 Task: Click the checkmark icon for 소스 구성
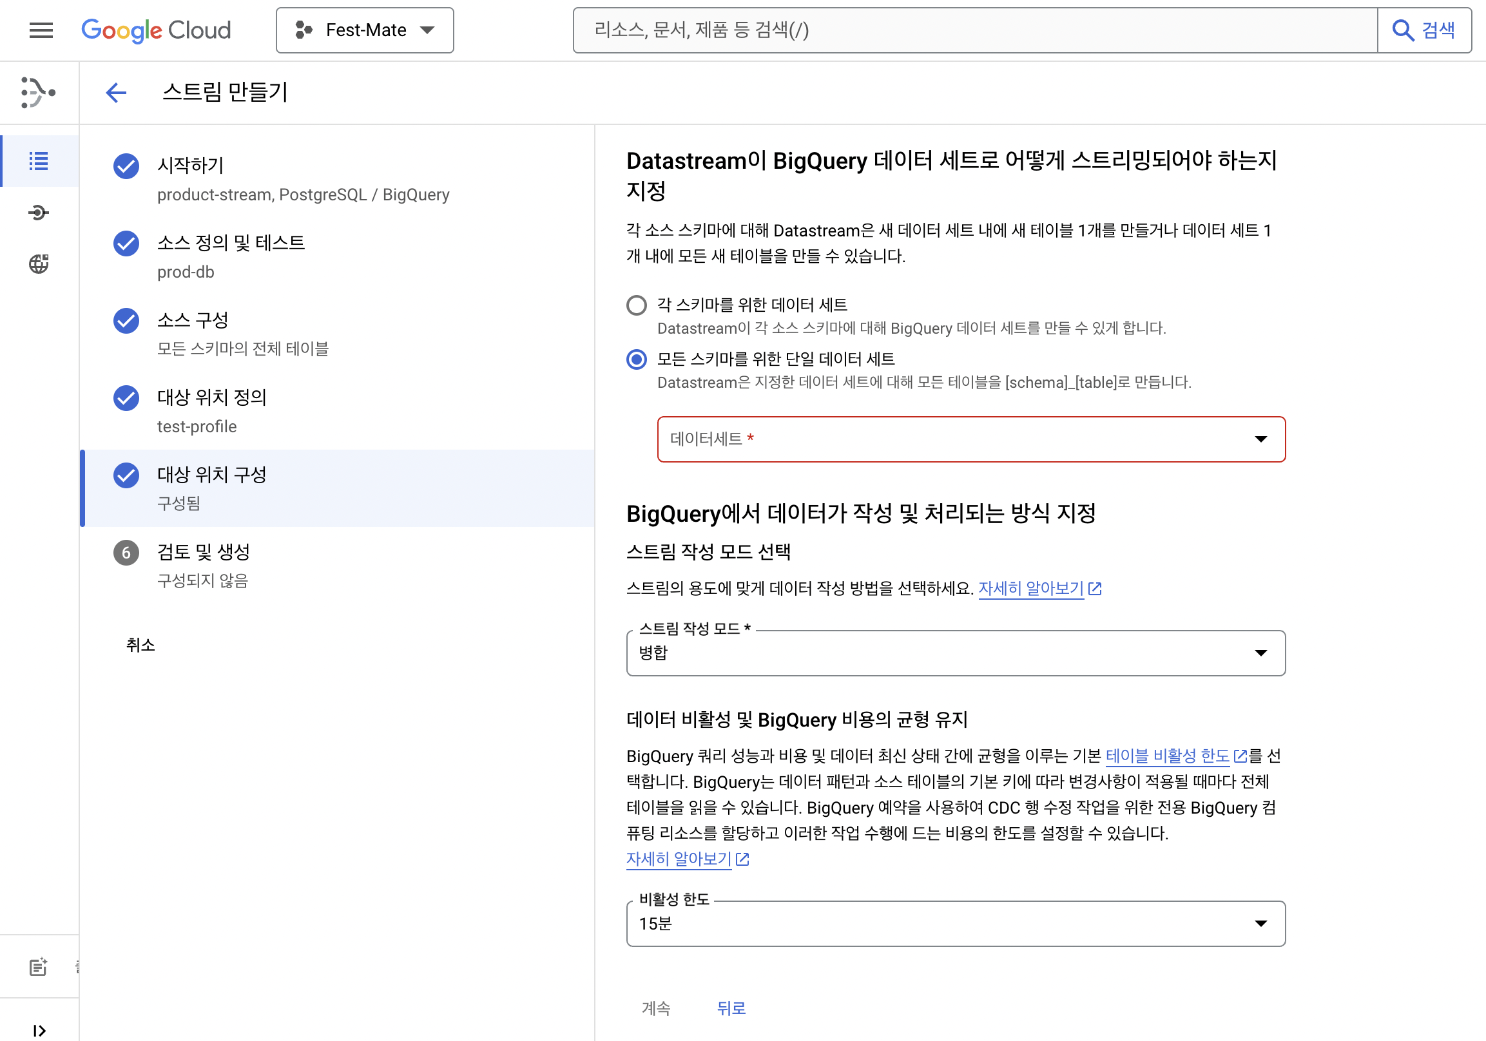pyautogui.click(x=126, y=321)
